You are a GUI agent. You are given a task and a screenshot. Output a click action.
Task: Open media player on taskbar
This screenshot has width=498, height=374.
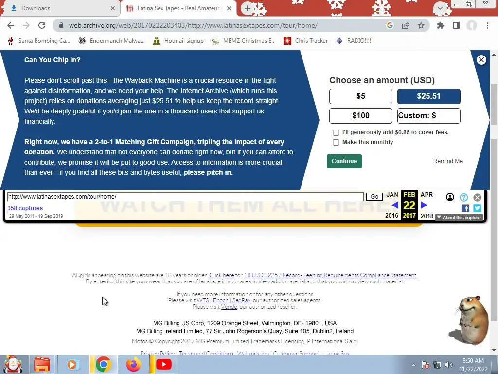coord(72,365)
